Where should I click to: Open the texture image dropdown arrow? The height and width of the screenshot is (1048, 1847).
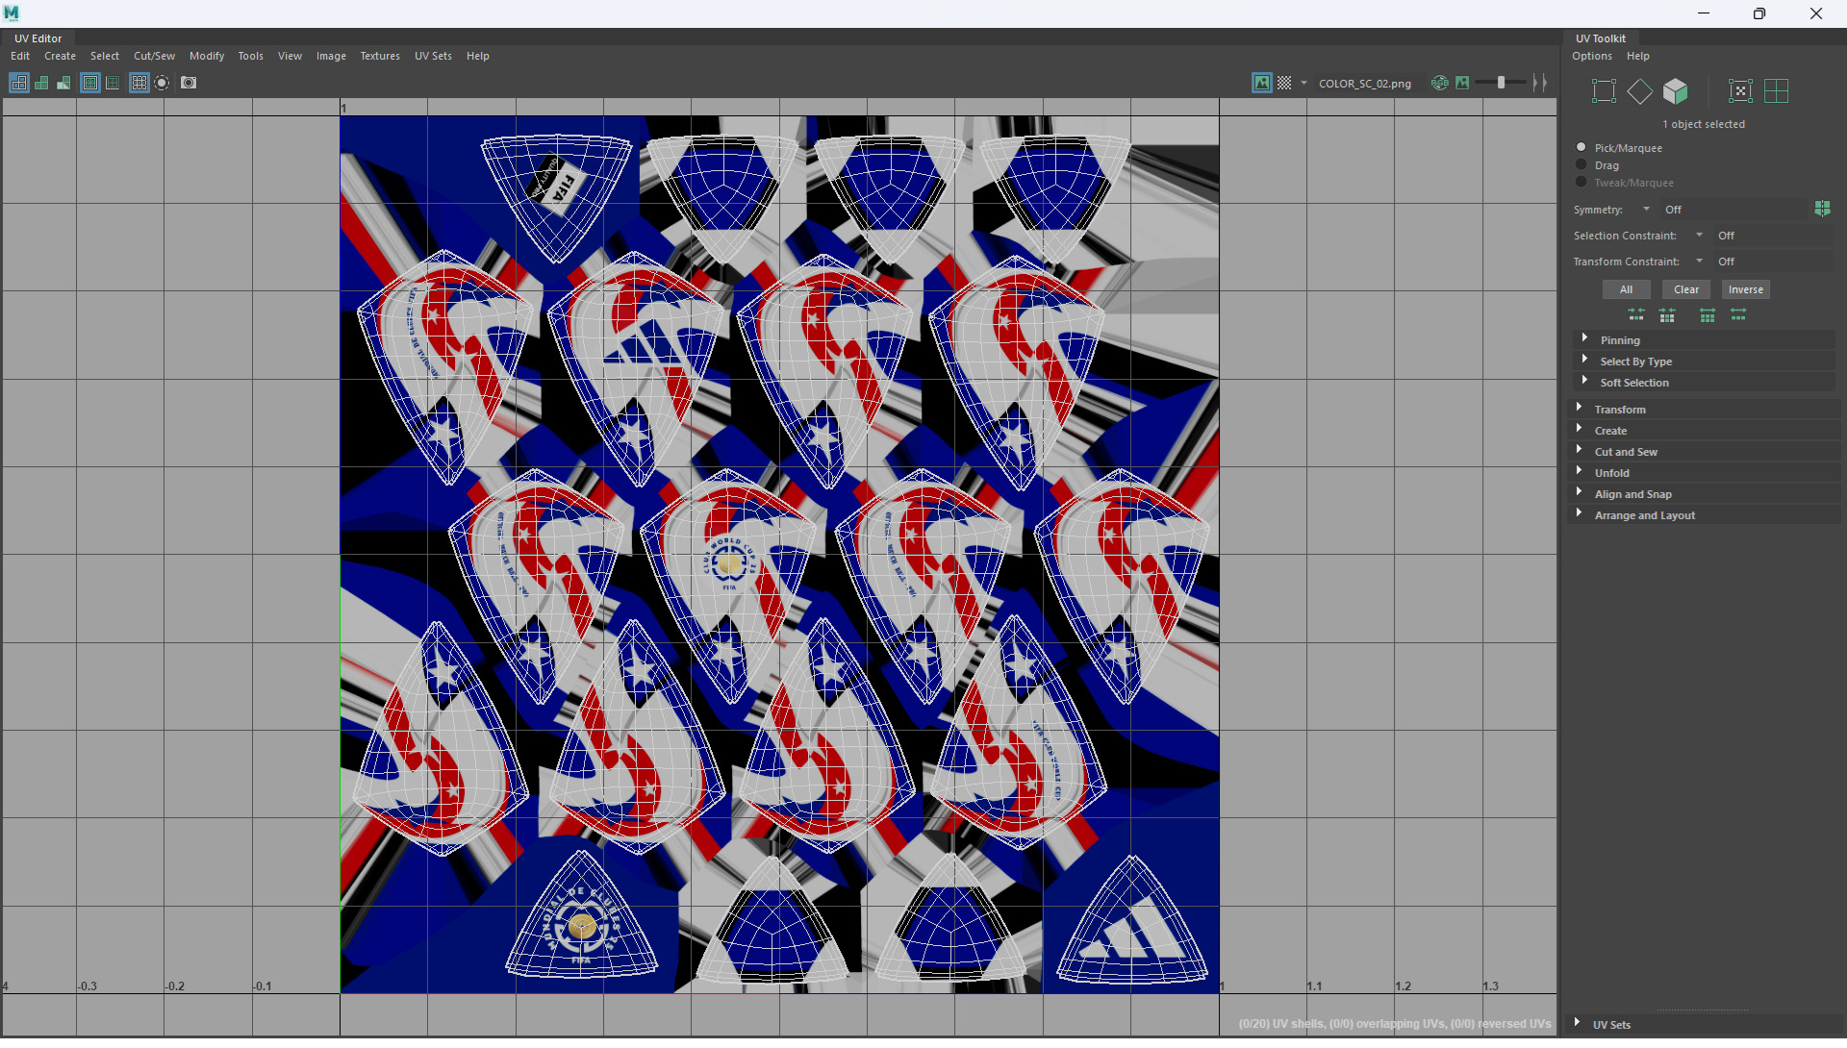coord(1304,84)
